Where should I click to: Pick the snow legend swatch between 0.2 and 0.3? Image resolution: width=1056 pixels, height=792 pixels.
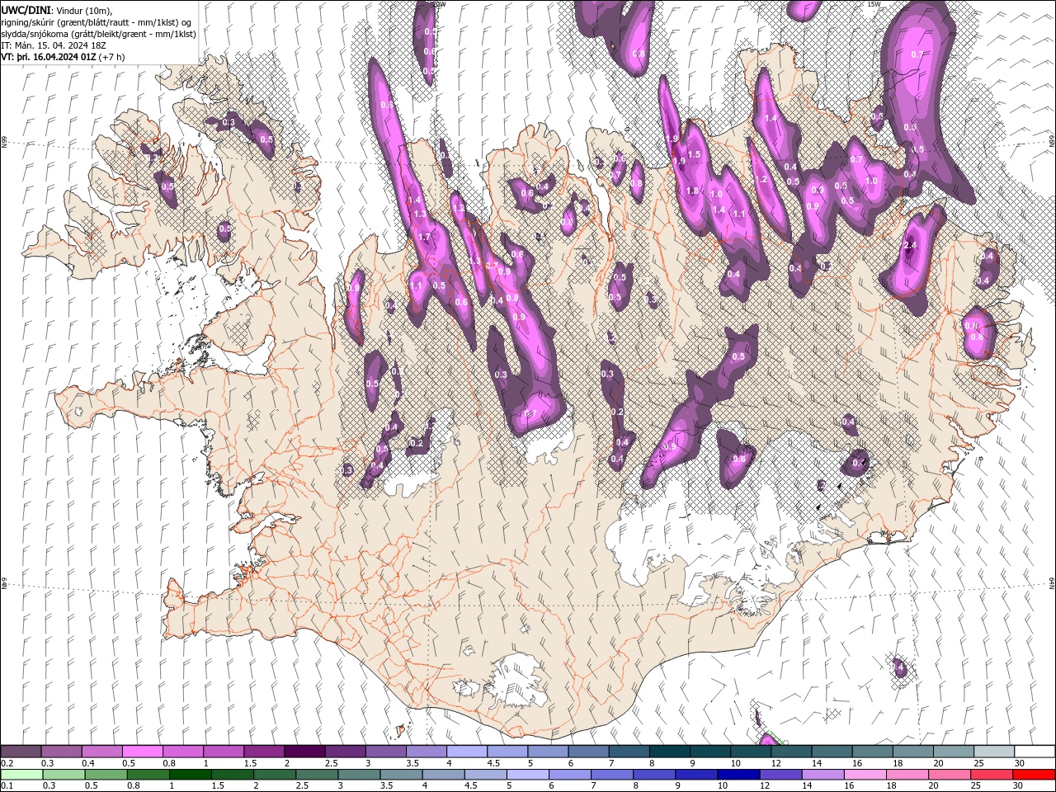point(21,751)
